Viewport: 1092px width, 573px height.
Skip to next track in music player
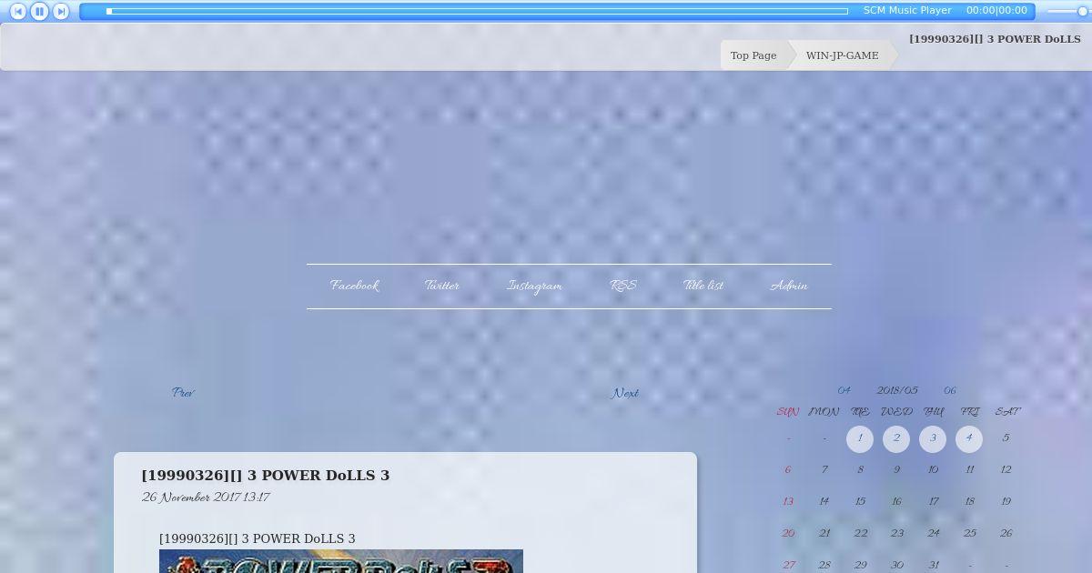(x=60, y=12)
